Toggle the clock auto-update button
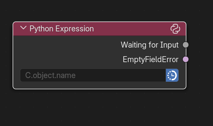Screen dimensions: 213x126 tap(172, 75)
